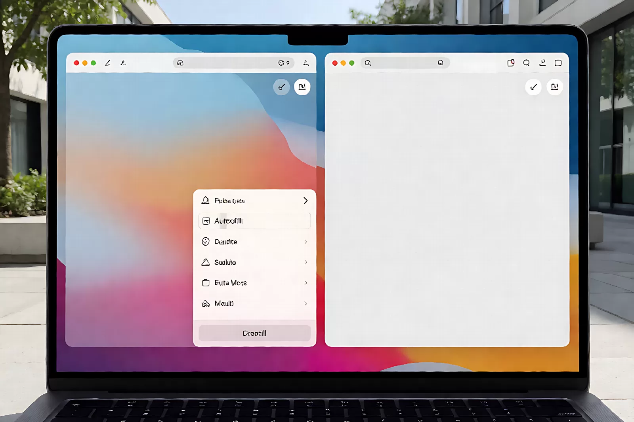The width and height of the screenshot is (634, 422).
Task: Open the Poise menu entry
Action: tap(254, 201)
